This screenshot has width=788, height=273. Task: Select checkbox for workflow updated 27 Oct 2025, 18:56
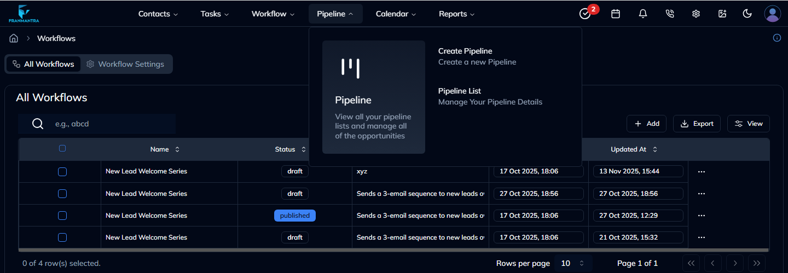pos(62,194)
